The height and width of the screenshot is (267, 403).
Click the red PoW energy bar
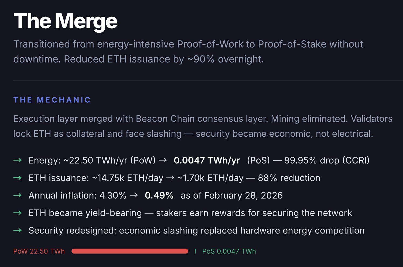click(x=129, y=251)
